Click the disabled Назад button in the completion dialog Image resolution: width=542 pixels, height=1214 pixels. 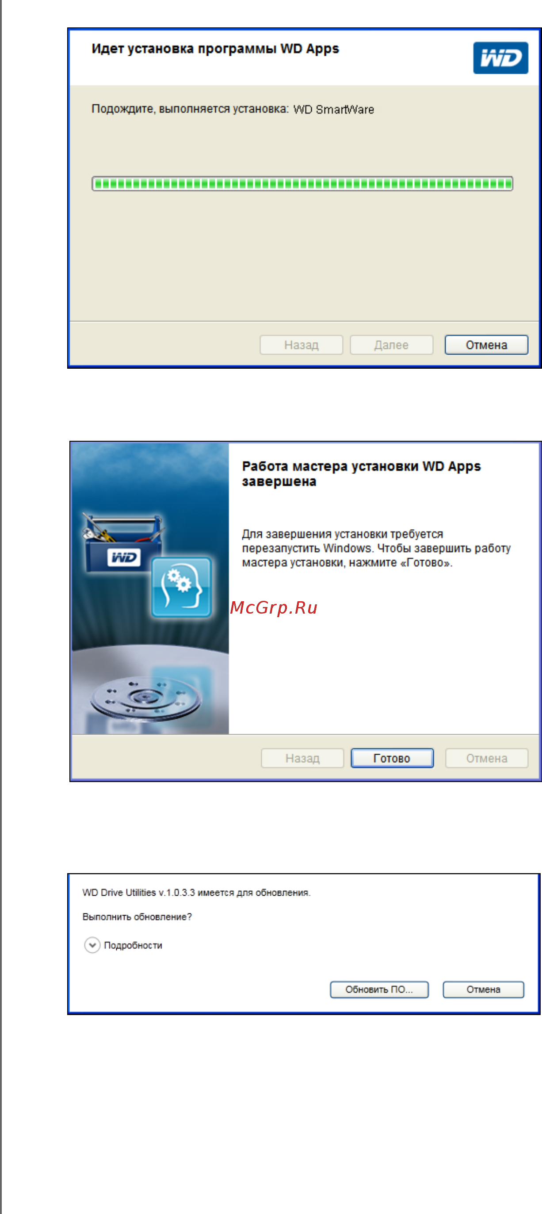[302, 758]
